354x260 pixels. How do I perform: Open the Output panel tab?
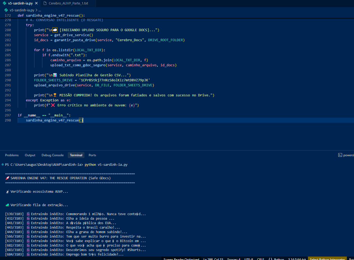30,155
